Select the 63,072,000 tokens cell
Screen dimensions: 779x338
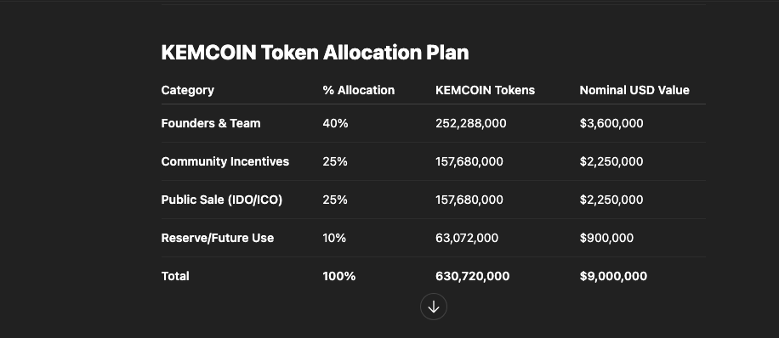click(467, 238)
